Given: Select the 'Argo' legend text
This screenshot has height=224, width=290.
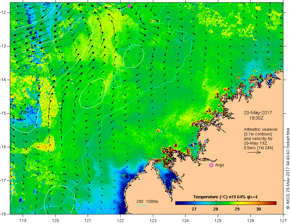Looking at the screenshot, I should coord(219,165).
